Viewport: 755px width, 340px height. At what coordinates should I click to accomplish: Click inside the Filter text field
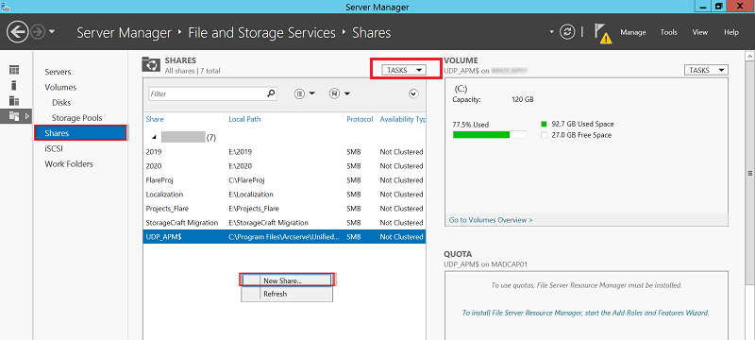pos(207,93)
